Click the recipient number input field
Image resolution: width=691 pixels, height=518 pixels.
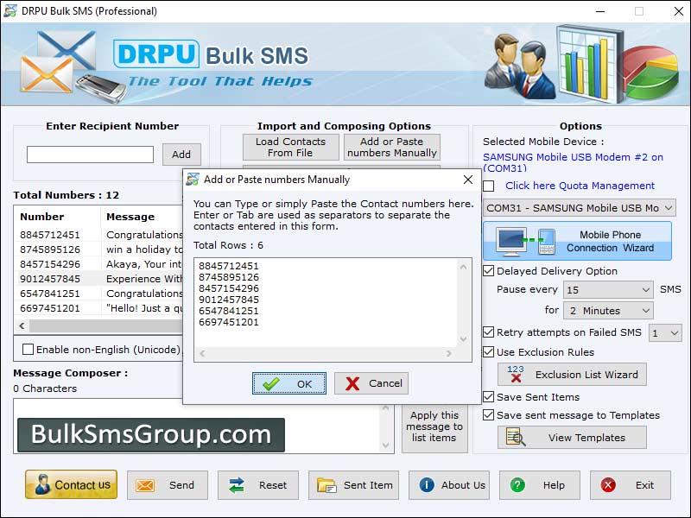[89, 154]
